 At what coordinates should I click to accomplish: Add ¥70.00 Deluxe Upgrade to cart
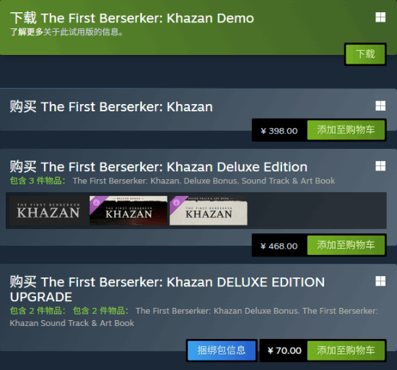pos(346,350)
